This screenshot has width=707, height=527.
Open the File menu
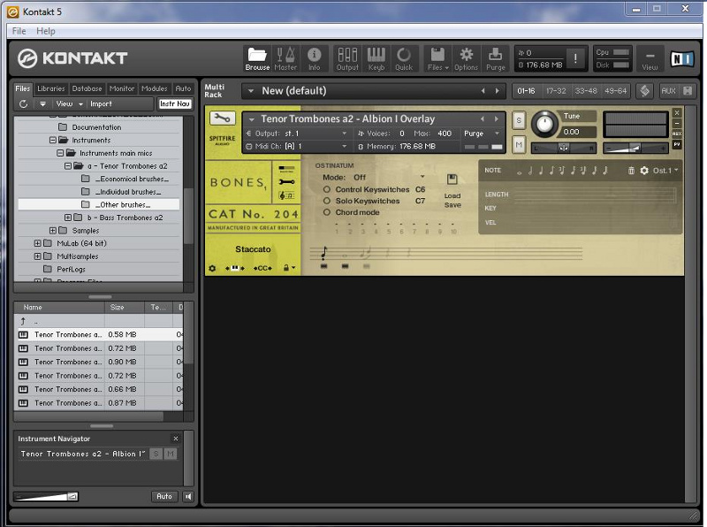(19, 31)
